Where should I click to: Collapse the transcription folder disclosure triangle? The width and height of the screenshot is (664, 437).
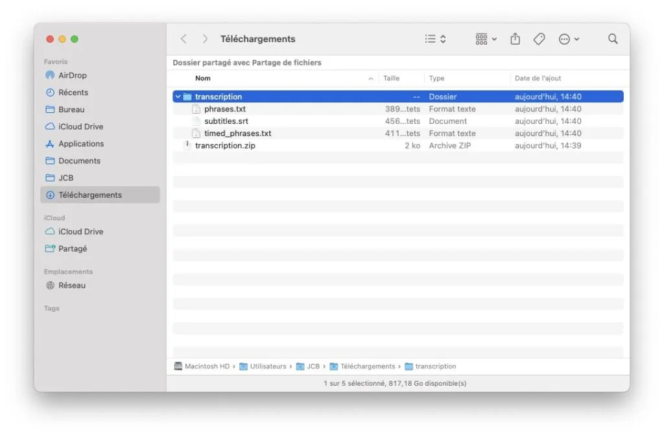178,96
